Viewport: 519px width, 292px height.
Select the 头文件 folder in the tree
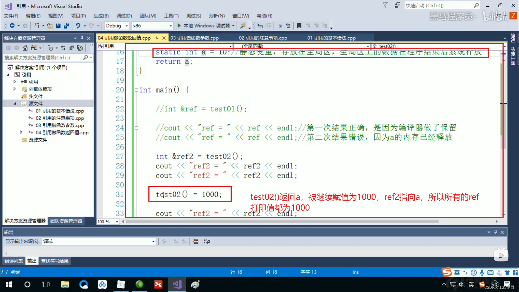[36, 96]
